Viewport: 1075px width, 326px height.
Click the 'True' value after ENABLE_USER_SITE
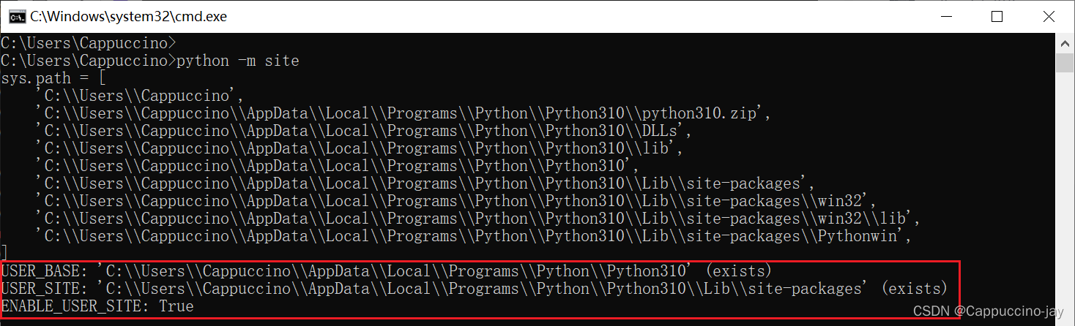point(176,306)
